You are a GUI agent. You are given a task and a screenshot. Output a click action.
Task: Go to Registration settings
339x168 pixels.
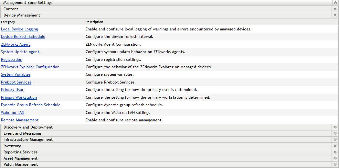pos(12,60)
